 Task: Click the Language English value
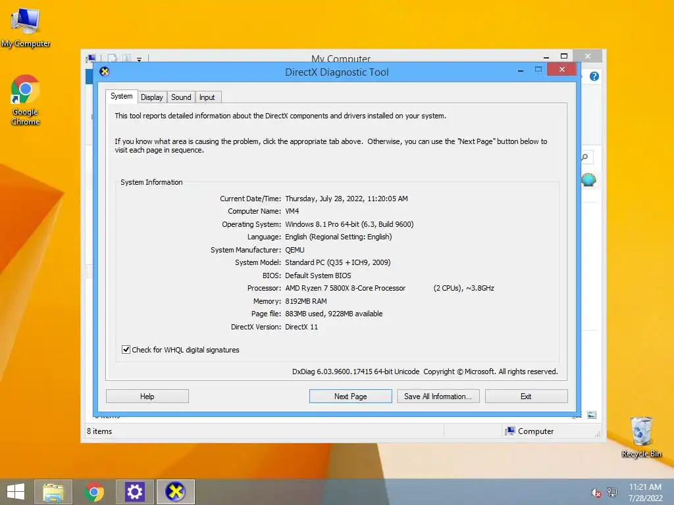coord(338,237)
